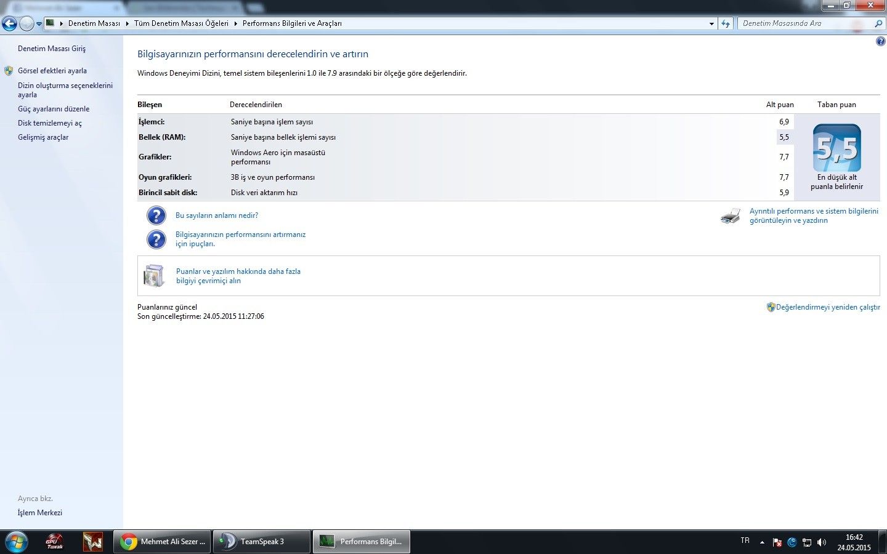
Task: Go back using the Back arrow button
Action: point(9,24)
